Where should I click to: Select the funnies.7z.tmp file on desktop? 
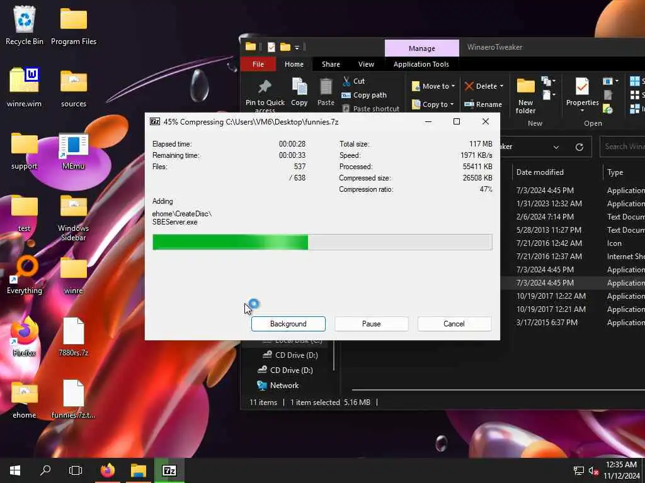pyautogui.click(x=74, y=399)
